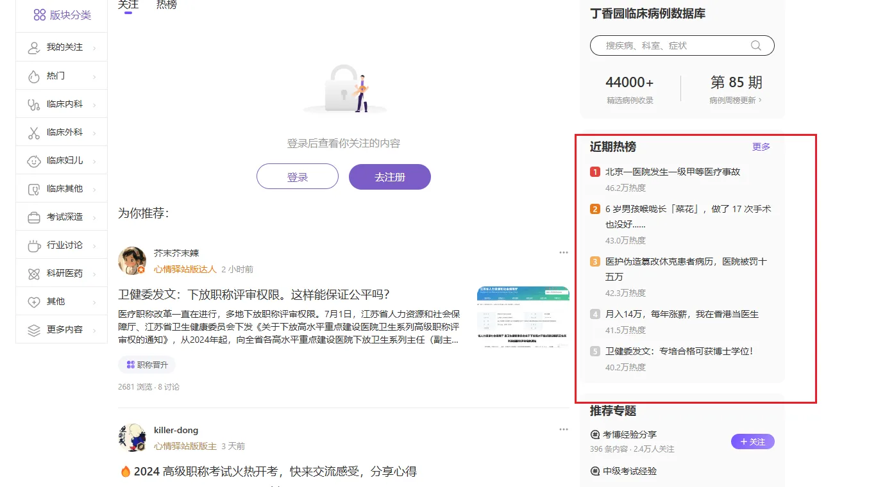Click the flame icon beside 热门

coord(34,76)
